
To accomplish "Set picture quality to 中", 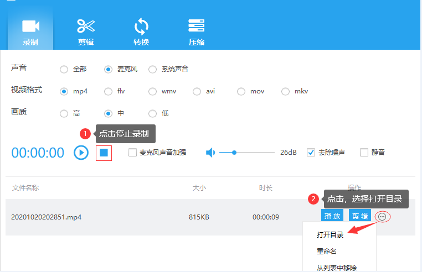I will pos(108,114).
